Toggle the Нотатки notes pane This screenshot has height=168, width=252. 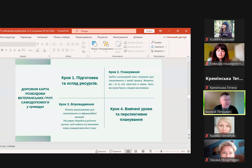(101, 151)
